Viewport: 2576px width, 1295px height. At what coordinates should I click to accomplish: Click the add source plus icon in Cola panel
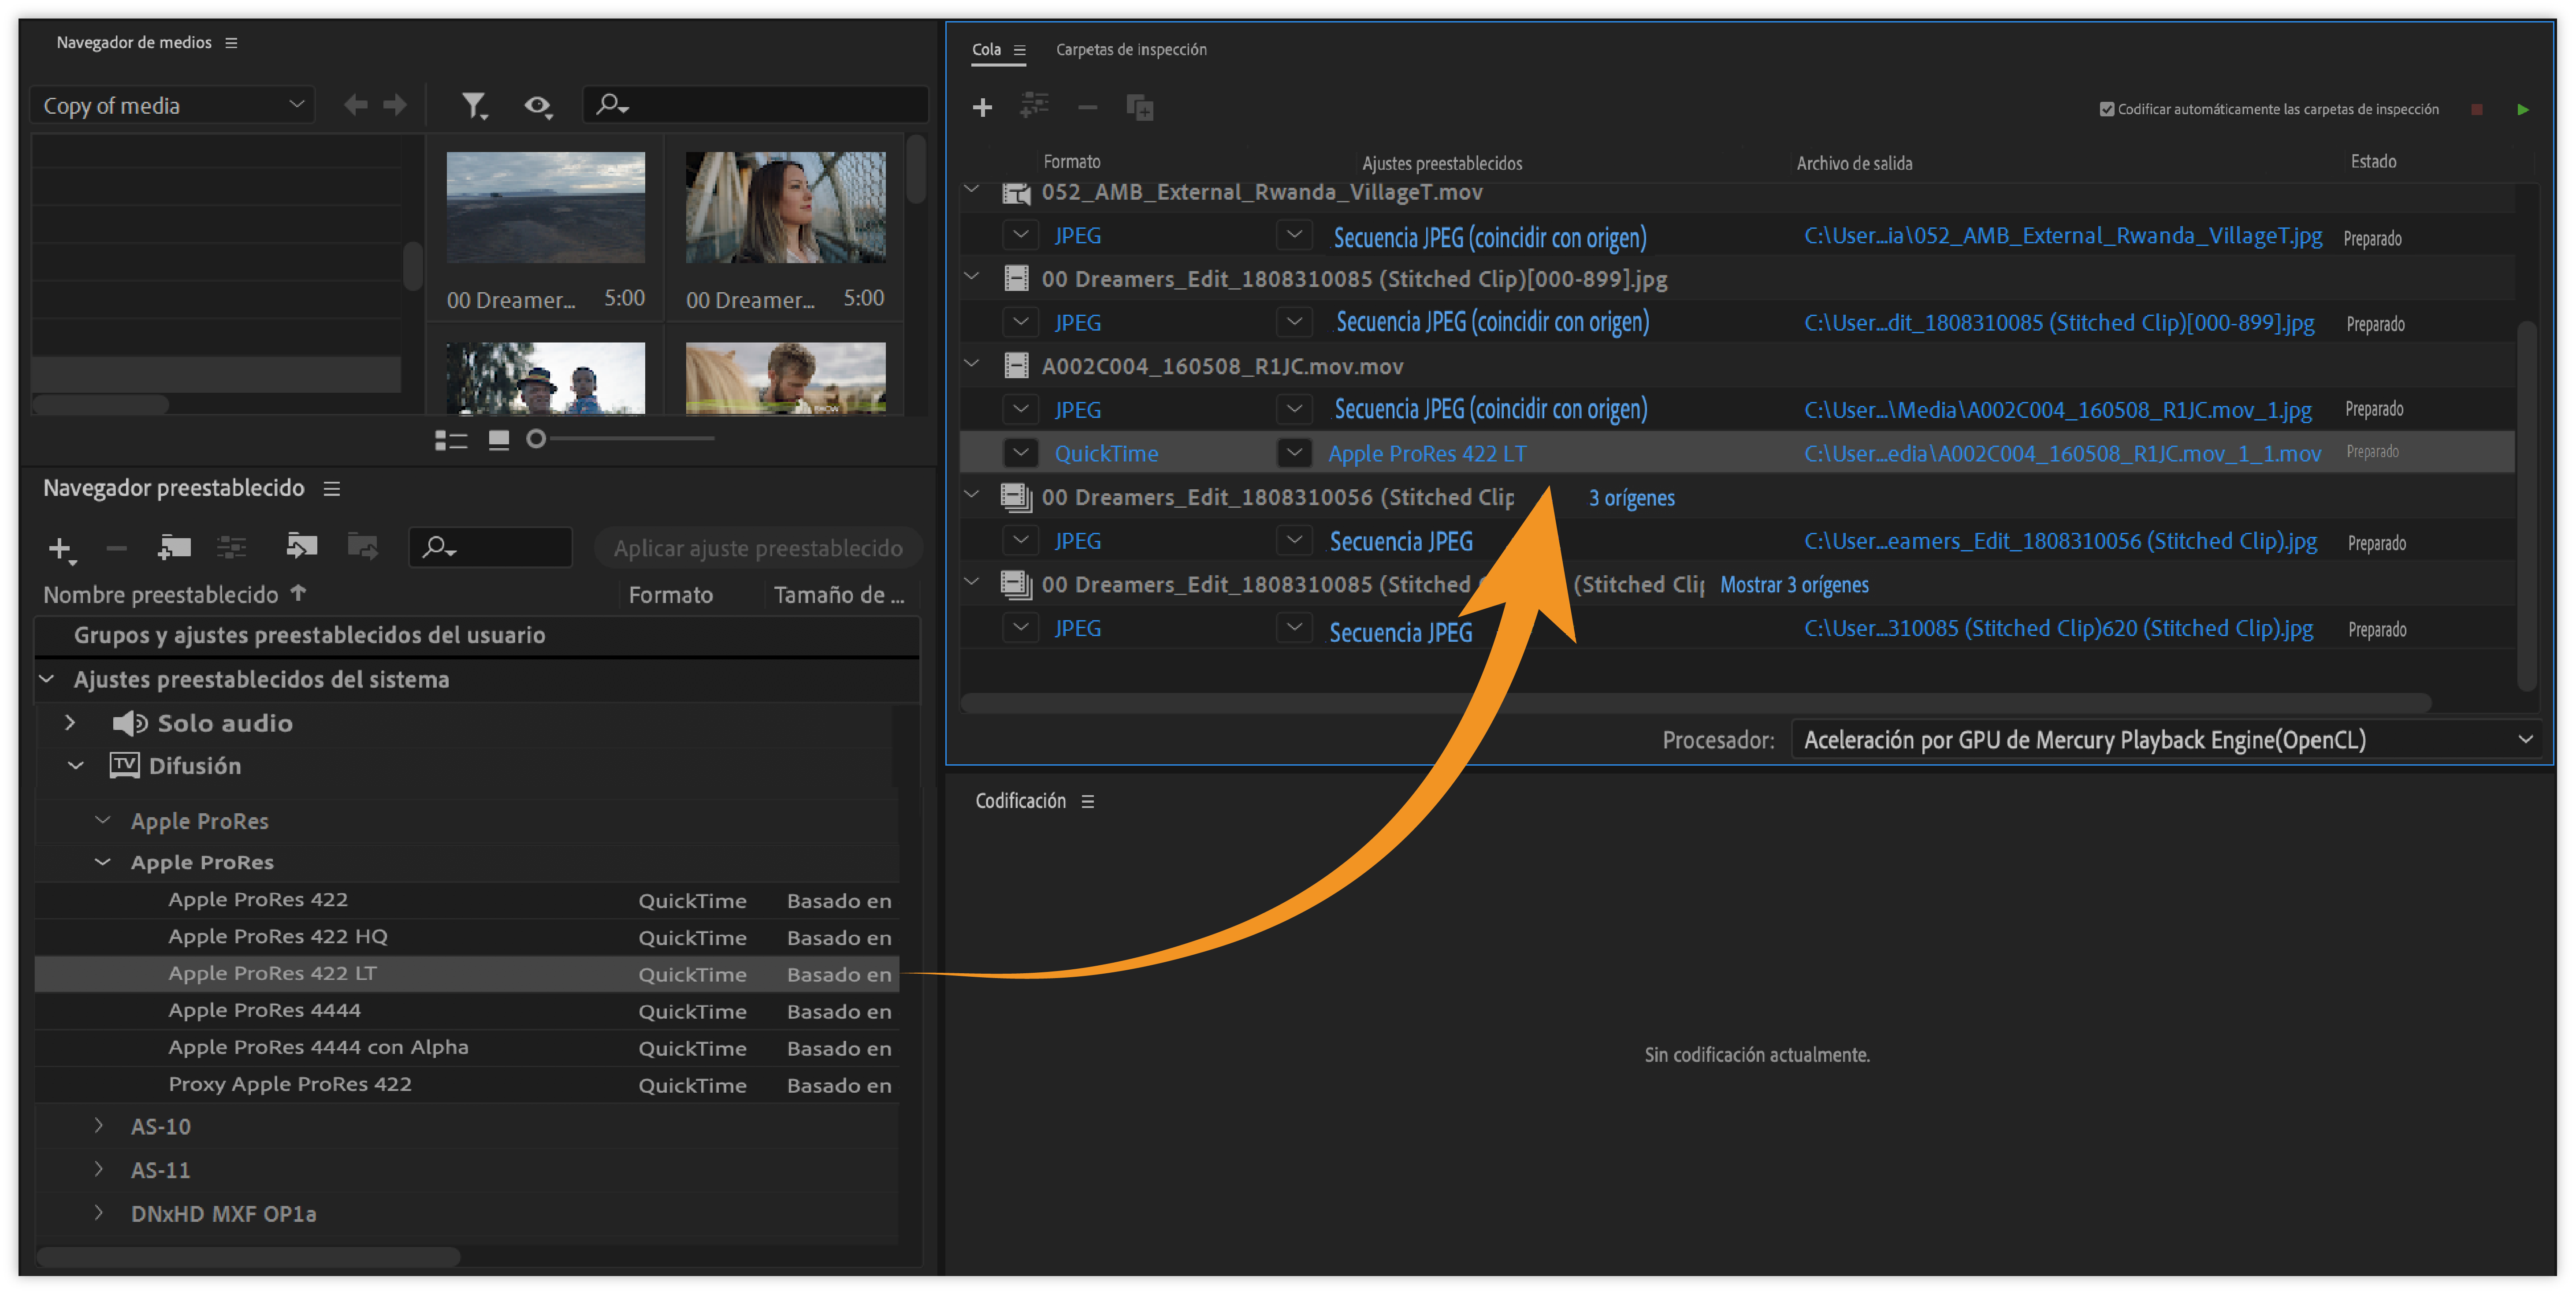(x=982, y=107)
